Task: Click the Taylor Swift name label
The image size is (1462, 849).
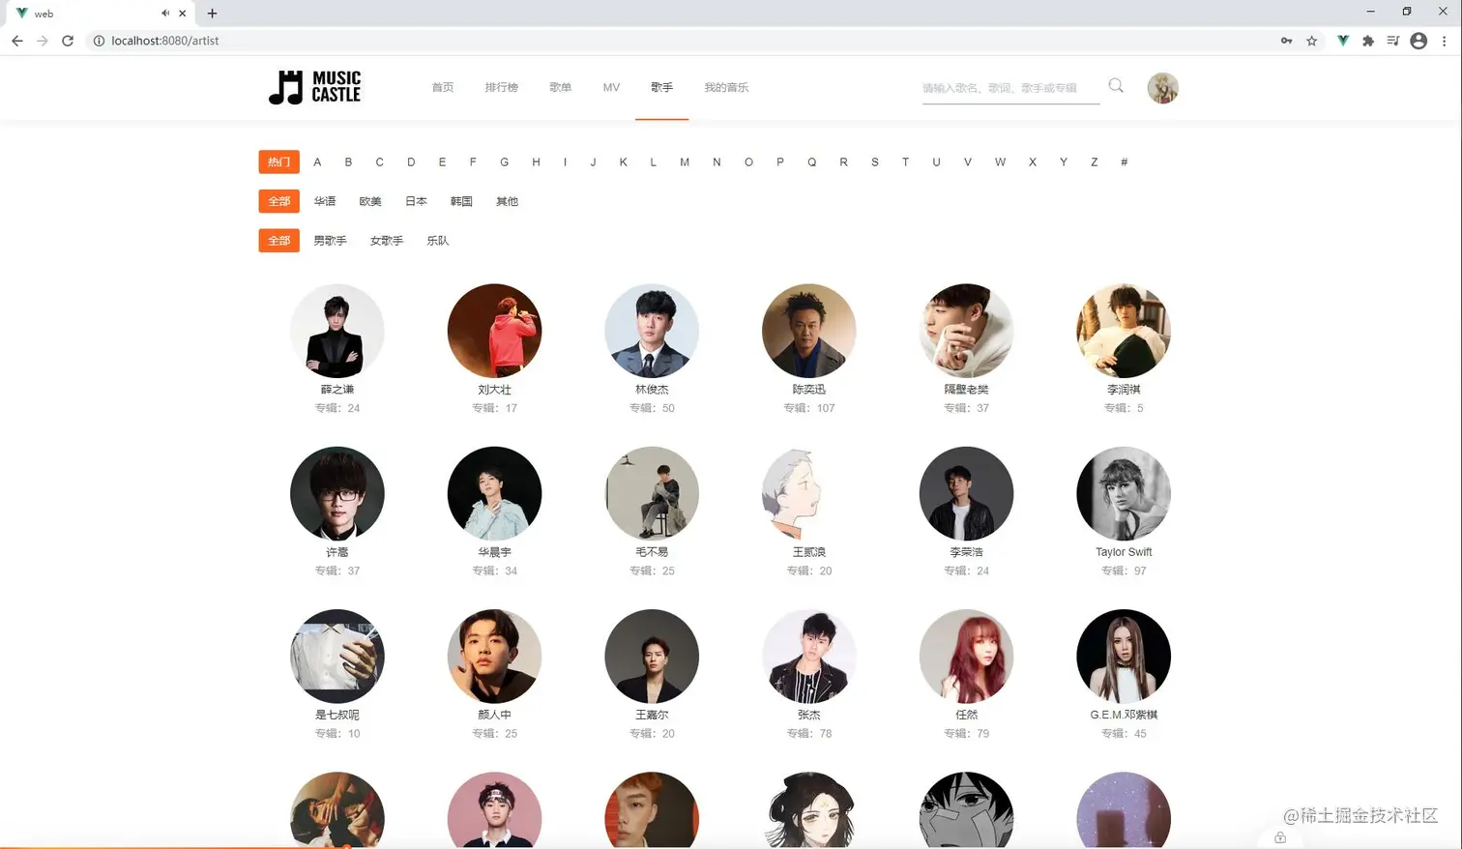Action: tap(1124, 552)
